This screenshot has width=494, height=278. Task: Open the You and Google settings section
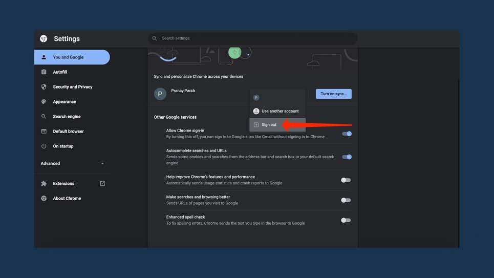click(x=72, y=57)
